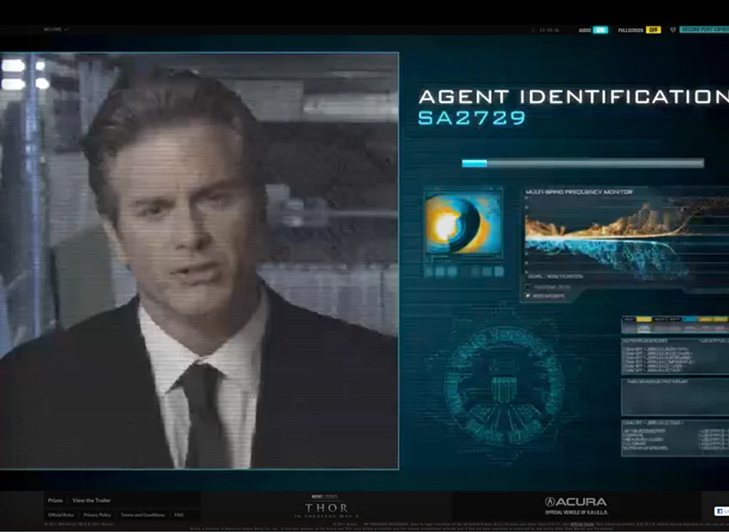The width and height of the screenshot is (729, 532).
Task: Click the Acura logo
Action: click(576, 502)
